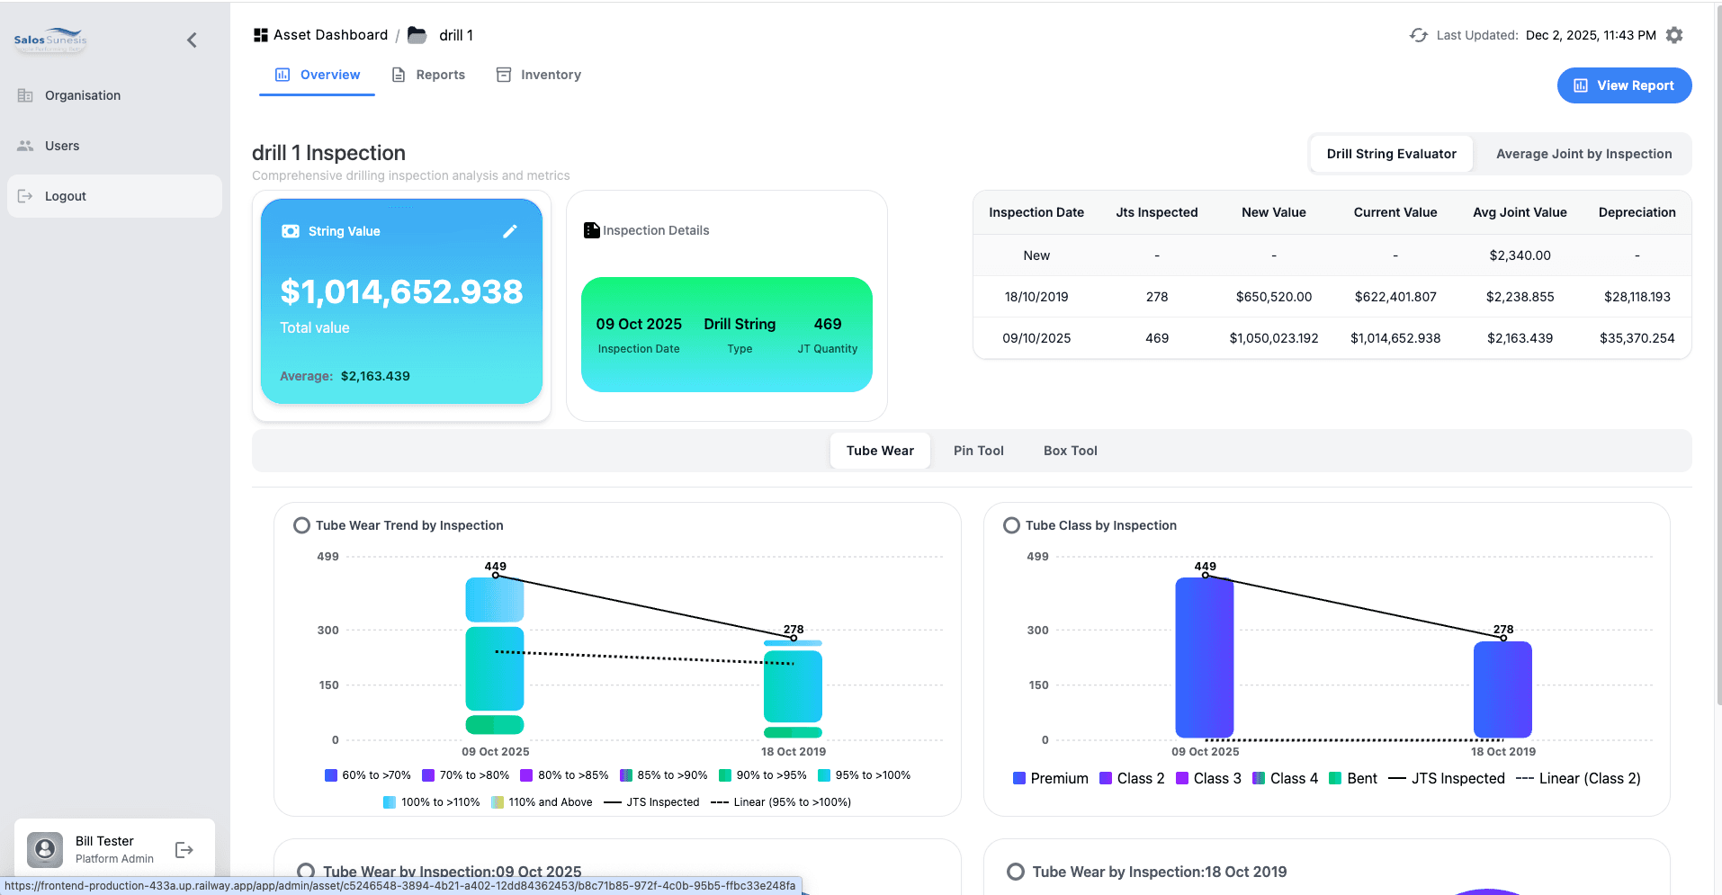Screen dimensions: 1722x895
Task: Select the Drill String Evaluator option
Action: point(1391,154)
